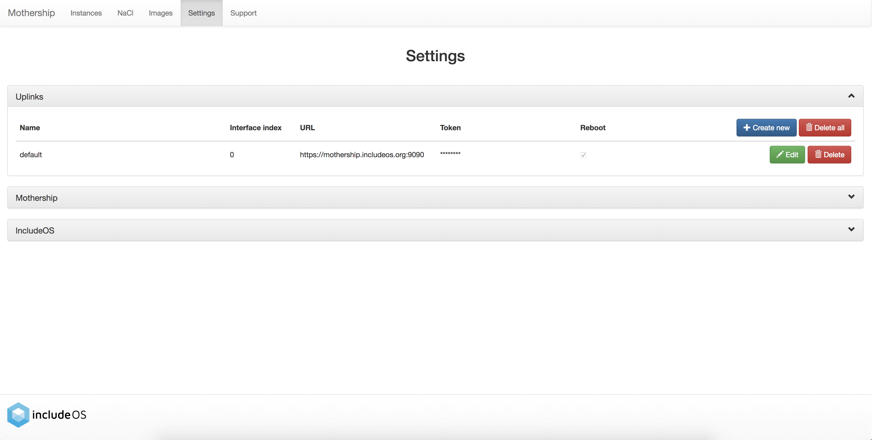Switch to the Images tab

coord(160,13)
